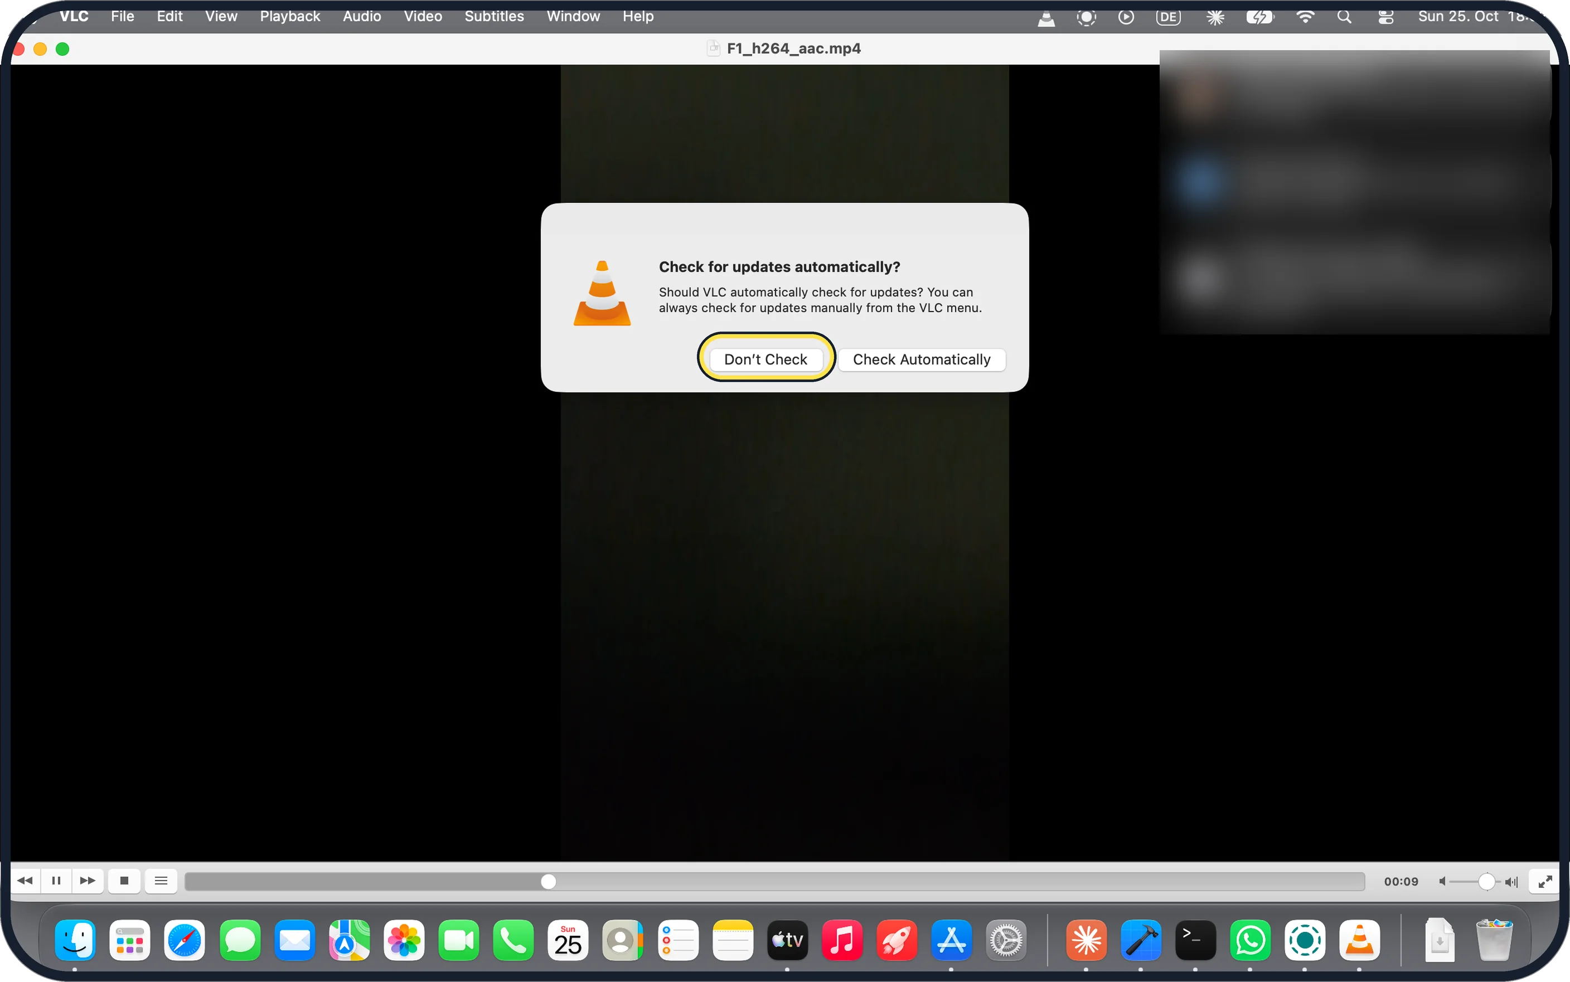Pause playback with the pause button
This screenshot has width=1570, height=982.
coord(56,881)
